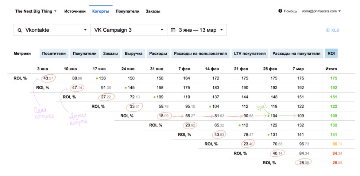Click the help question mark icon
Viewport: 360px width, 176px height.
click(280, 11)
